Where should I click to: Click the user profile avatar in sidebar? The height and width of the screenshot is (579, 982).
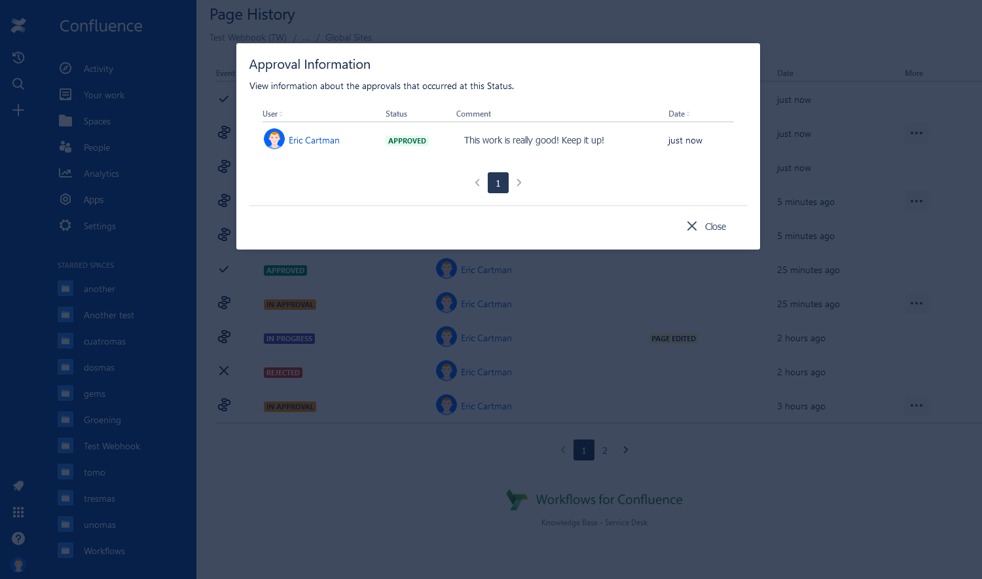[18, 565]
